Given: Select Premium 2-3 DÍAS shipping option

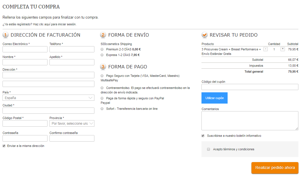Looking at the screenshot, I should click(x=102, y=49).
